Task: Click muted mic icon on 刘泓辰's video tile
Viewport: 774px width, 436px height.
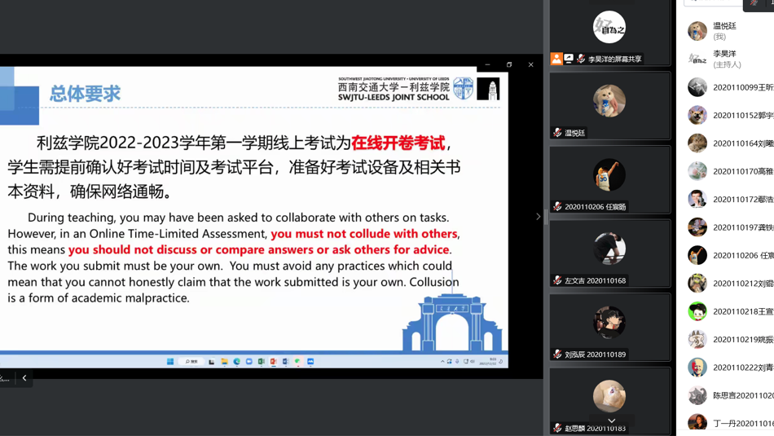Action: 557,355
